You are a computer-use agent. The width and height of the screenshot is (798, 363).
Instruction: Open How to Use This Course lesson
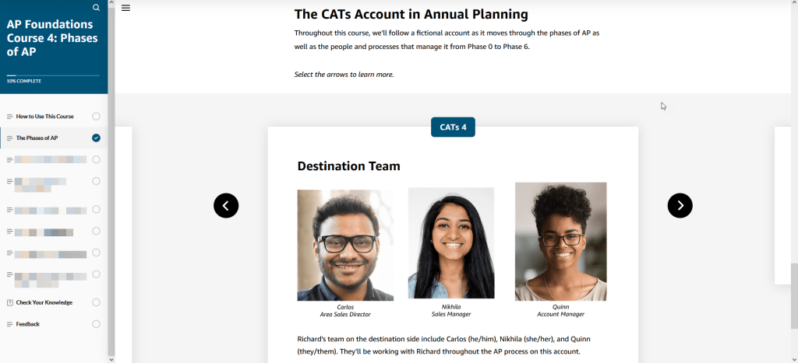pos(44,117)
